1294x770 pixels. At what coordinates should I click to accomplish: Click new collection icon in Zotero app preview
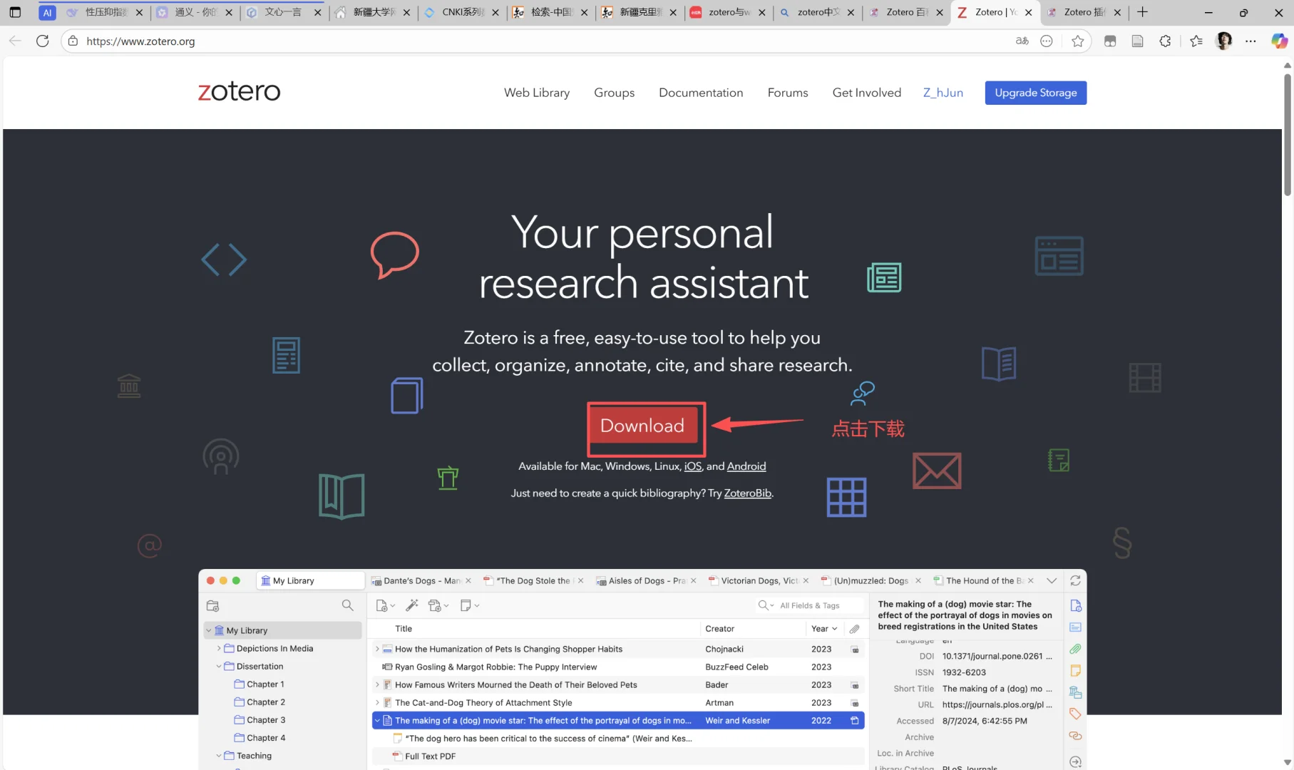pyautogui.click(x=212, y=606)
